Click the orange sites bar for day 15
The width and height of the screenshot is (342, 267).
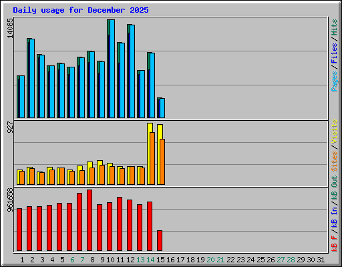pyautogui.click(x=162, y=162)
